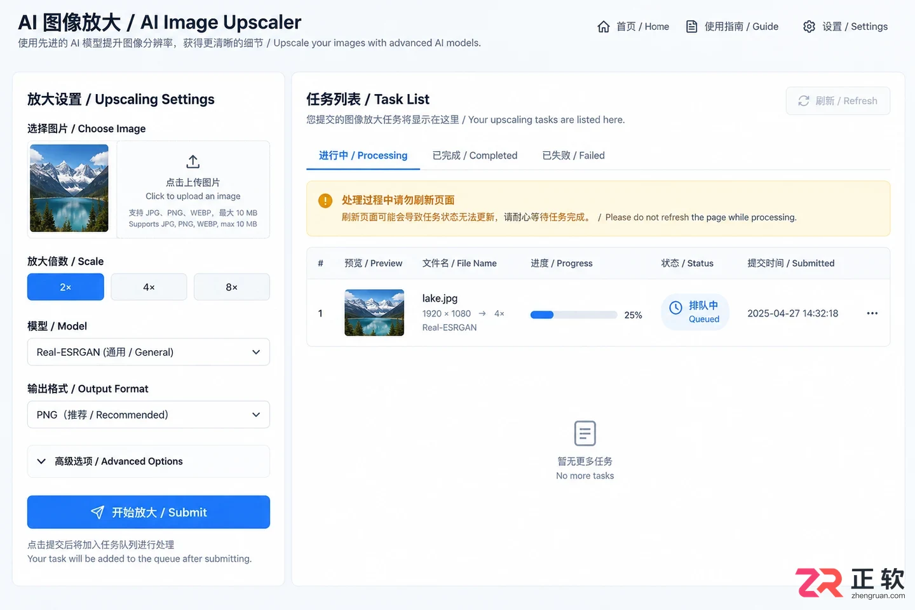
Task: Click the lake.jpg file name
Action: click(440, 298)
